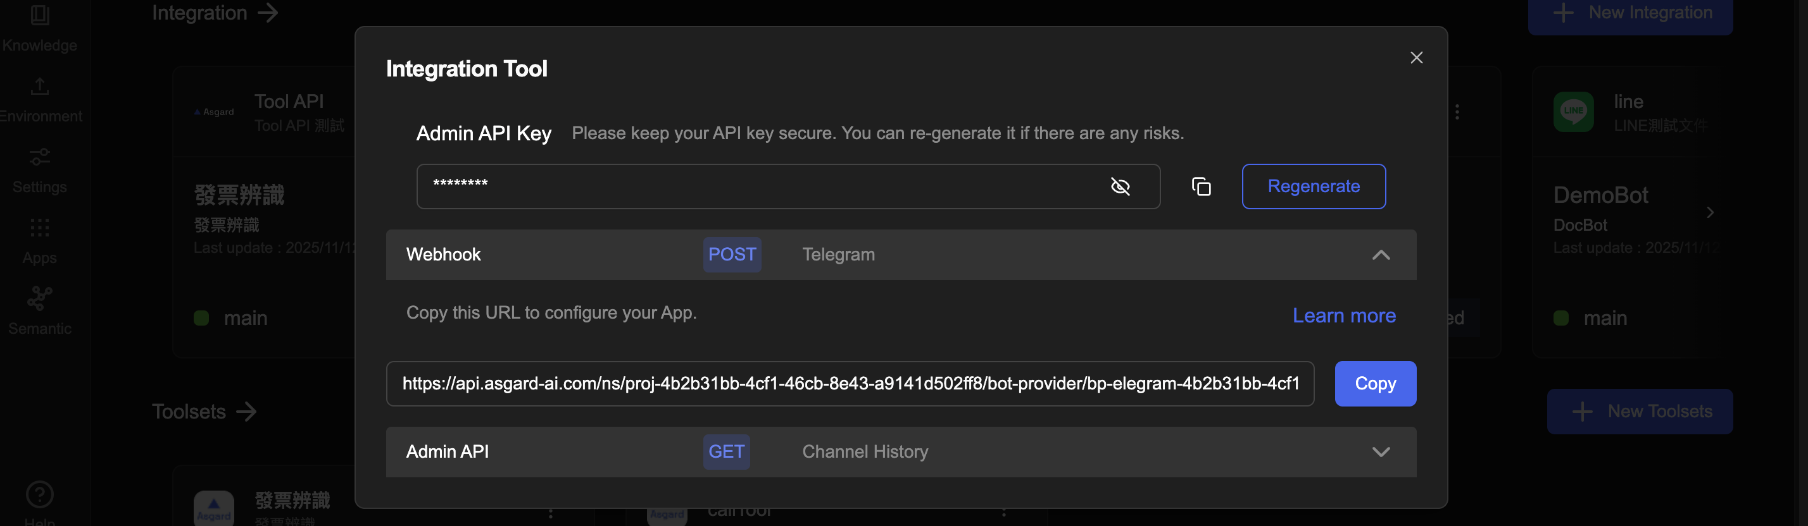
Task: Click the masked Admin API Key field
Action: click(x=758, y=187)
